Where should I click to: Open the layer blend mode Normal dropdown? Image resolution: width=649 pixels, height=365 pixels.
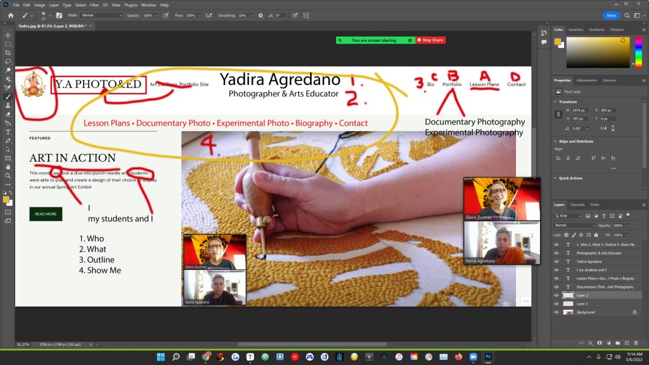[574, 225]
